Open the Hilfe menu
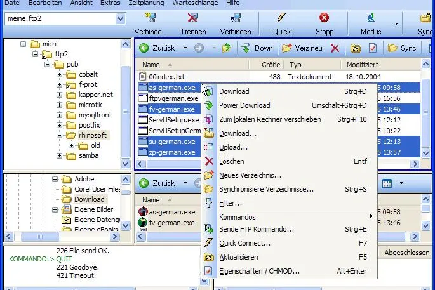 pyautogui.click(x=233, y=3)
